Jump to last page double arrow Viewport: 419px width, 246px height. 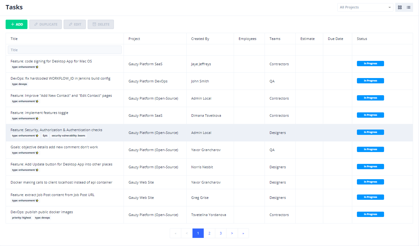click(x=243, y=233)
